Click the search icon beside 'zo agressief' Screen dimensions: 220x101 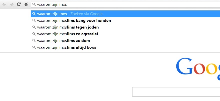(34, 34)
